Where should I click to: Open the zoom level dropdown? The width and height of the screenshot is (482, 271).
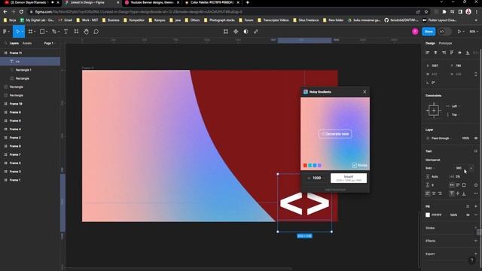(474, 32)
